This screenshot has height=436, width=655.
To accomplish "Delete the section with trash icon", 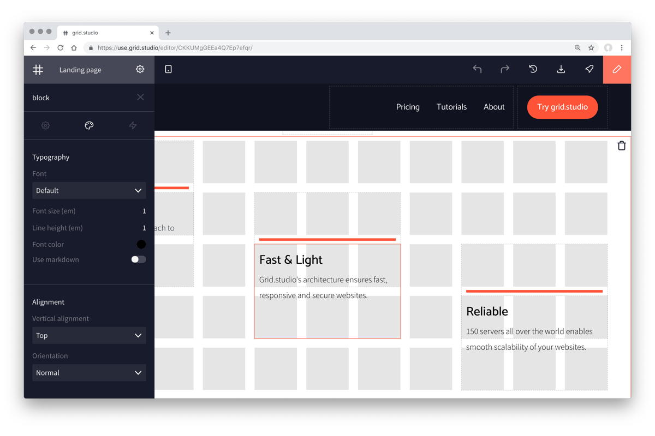I will coord(621,146).
